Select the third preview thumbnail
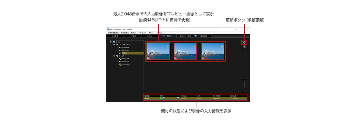Image resolution: width=356 pixels, height=126 pixels. [213, 51]
